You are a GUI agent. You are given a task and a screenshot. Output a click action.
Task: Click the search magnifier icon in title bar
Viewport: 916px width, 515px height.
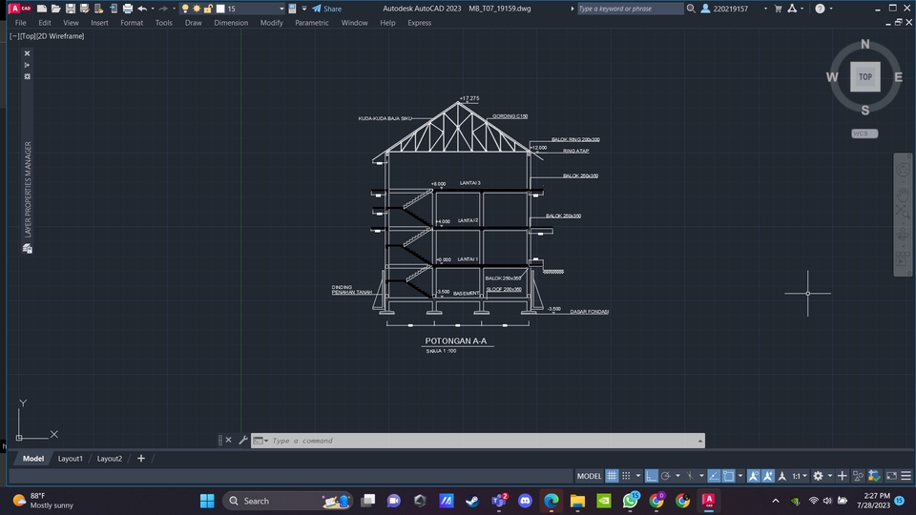coord(691,9)
